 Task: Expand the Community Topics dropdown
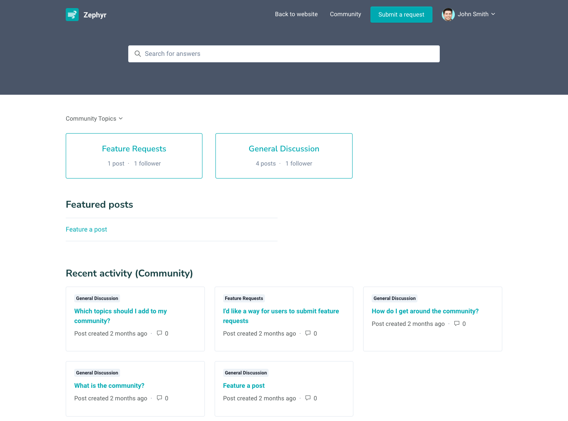94,119
